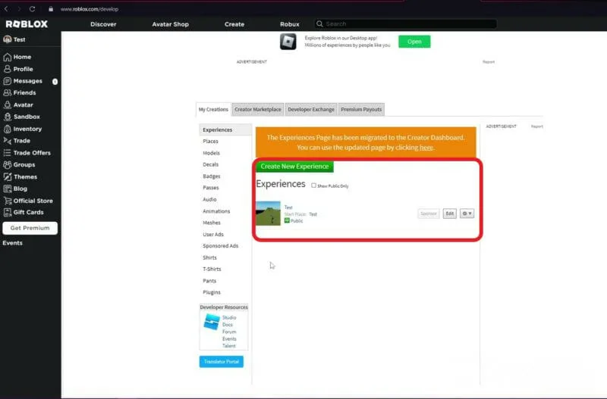This screenshot has width=607, height=399.
Task: Click the Get Premium button
Action: (30, 228)
